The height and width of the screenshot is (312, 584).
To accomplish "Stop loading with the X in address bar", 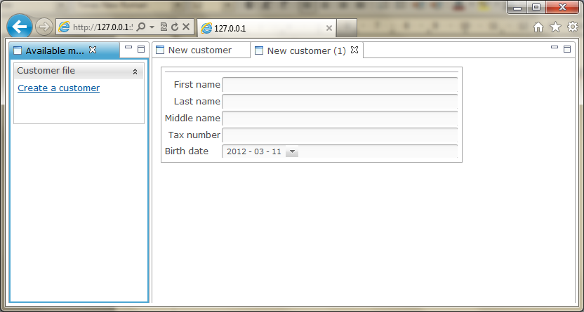I will coord(186,27).
